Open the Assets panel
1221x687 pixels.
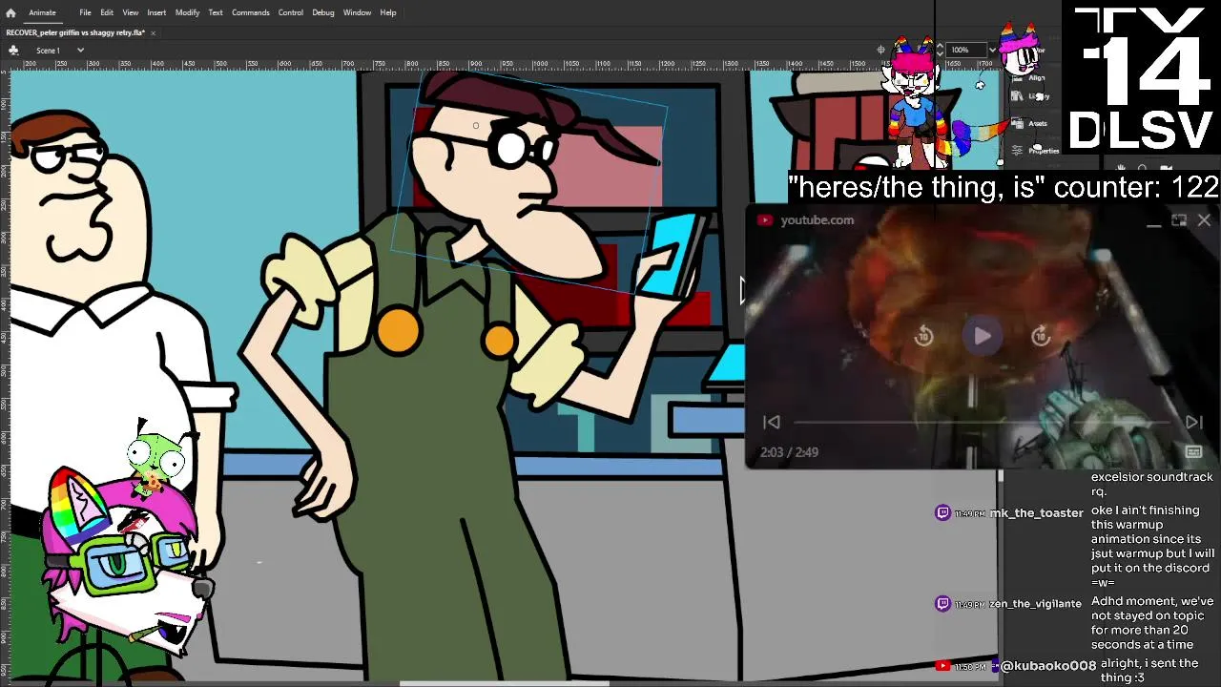[1031, 123]
